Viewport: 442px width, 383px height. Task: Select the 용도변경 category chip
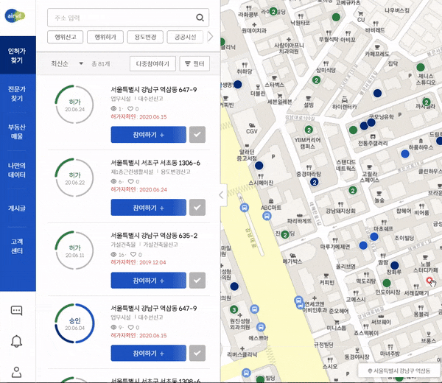click(145, 37)
